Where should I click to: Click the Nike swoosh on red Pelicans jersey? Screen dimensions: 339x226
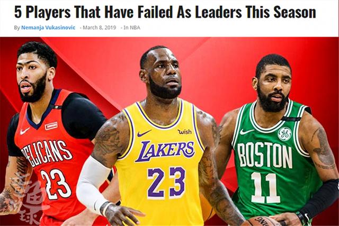[x=24, y=131]
